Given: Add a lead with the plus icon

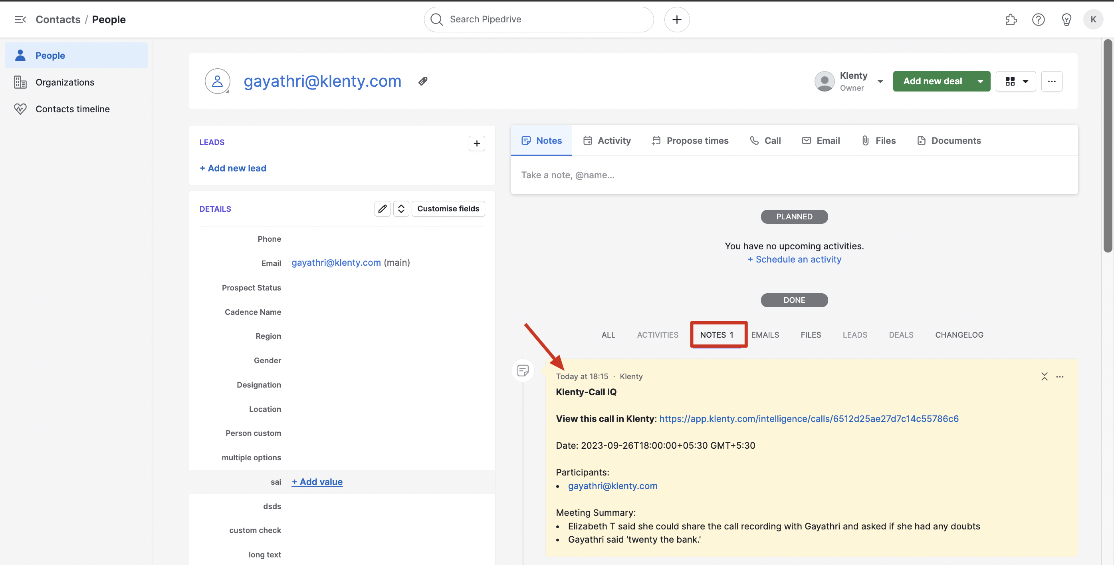Looking at the screenshot, I should pyautogui.click(x=477, y=143).
